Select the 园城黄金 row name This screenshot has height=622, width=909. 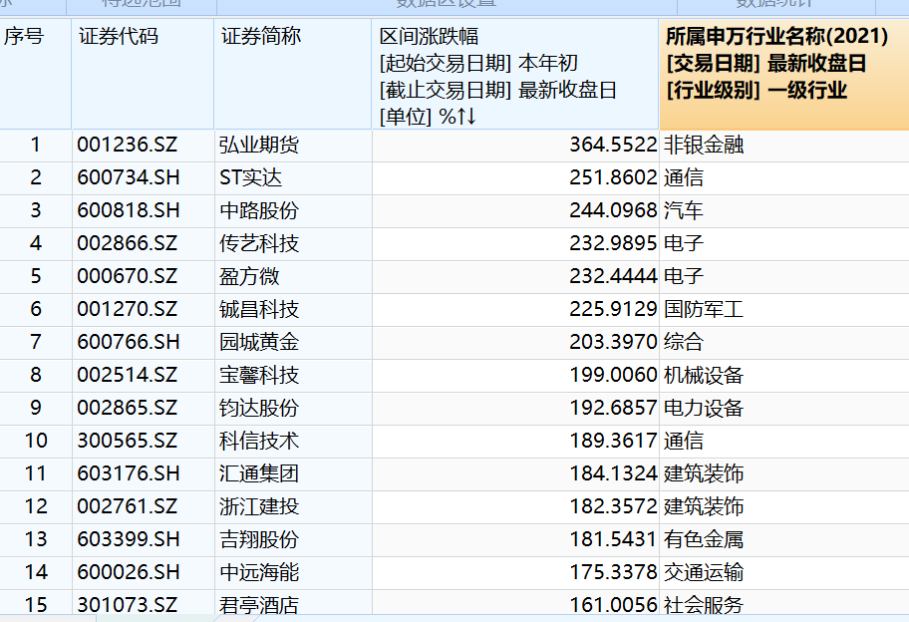259,342
